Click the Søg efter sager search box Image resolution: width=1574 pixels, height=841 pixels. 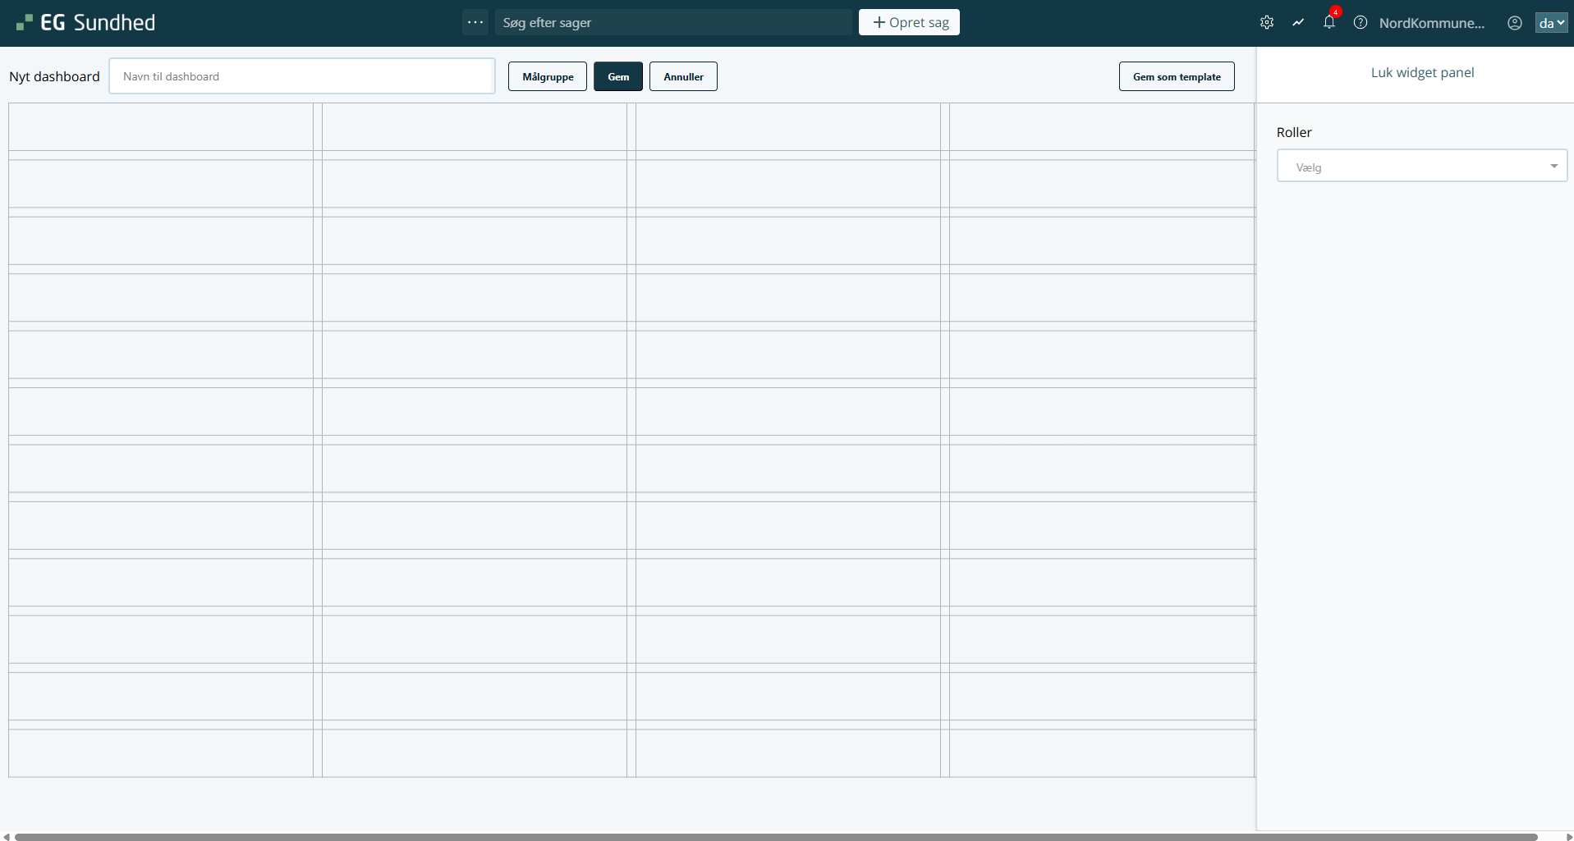pos(673,23)
